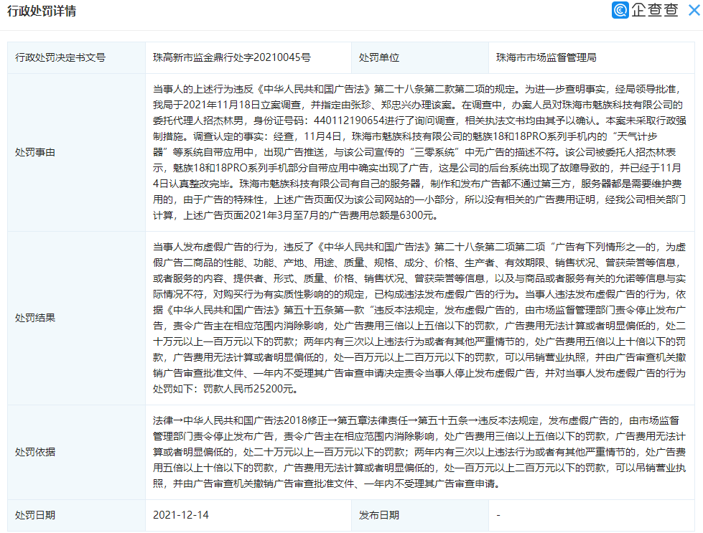Click the 发布日期 label cell
The image size is (703, 533).
coord(419,515)
